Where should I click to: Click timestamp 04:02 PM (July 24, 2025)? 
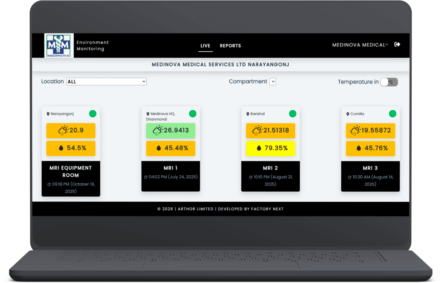(x=173, y=177)
